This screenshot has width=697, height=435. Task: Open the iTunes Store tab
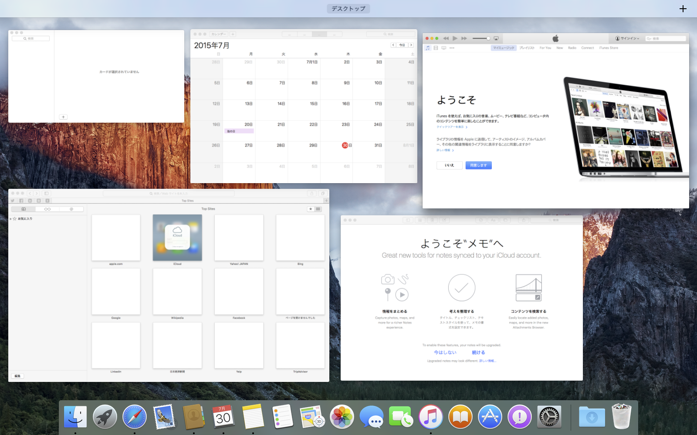[x=609, y=48]
